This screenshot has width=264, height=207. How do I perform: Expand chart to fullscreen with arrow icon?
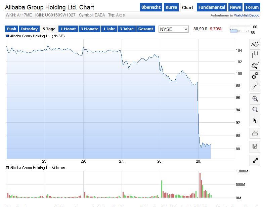pos(255,160)
